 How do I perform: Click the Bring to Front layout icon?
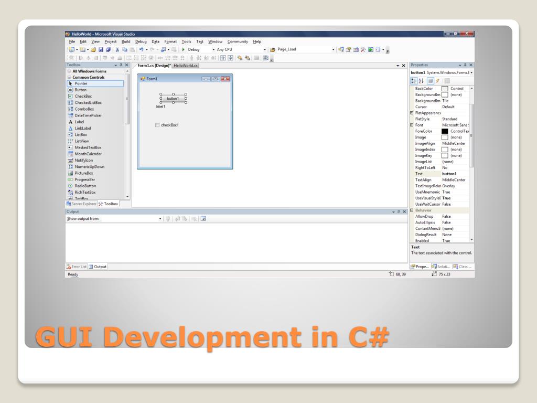[x=240, y=58]
